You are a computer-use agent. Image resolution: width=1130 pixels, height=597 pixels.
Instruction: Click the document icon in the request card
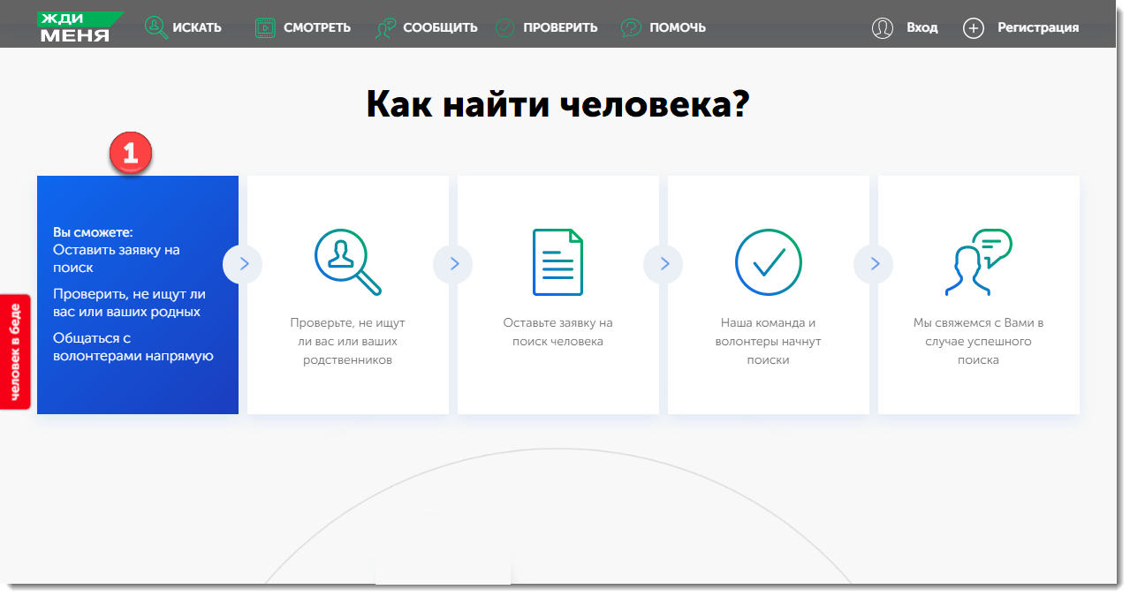click(x=557, y=262)
